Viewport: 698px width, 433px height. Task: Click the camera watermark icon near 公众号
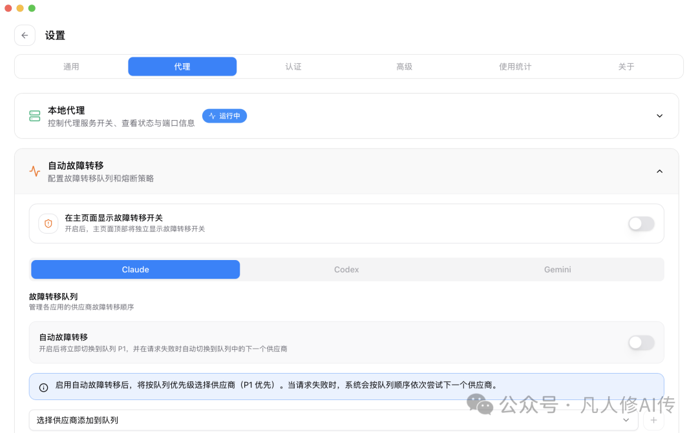point(479,407)
